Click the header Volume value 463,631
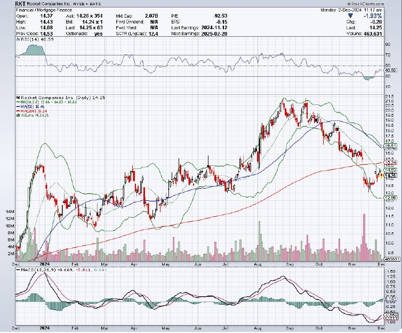This screenshot has height=333, width=402. pos(373,34)
